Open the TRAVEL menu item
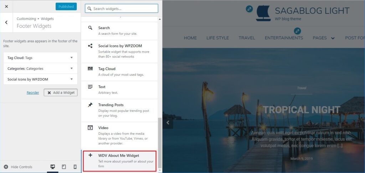The width and height of the screenshot is (365, 173). 247,38
